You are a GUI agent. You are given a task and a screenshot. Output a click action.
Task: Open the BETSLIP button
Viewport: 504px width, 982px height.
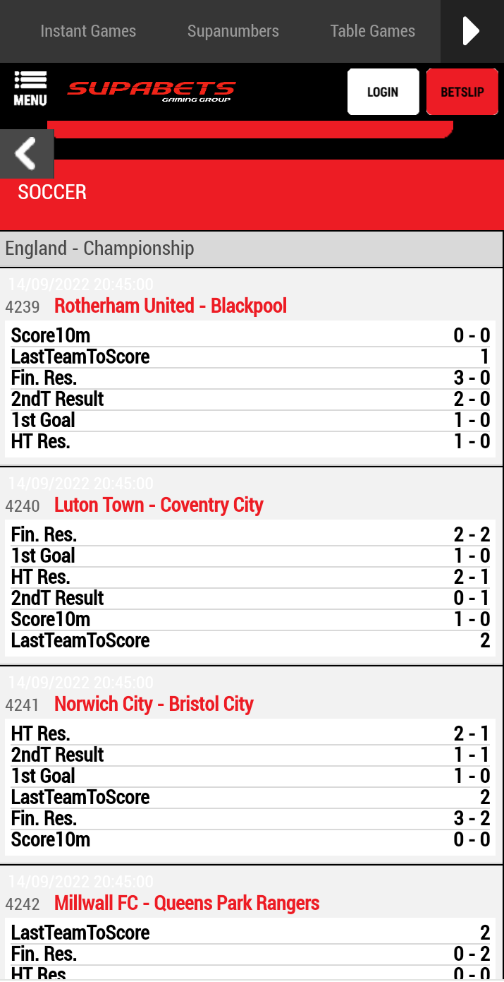[462, 92]
